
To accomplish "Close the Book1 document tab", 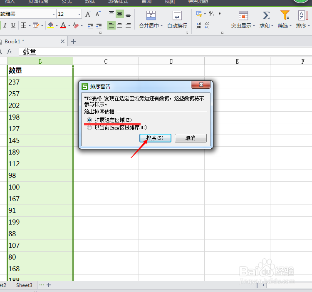I will (62, 41).
